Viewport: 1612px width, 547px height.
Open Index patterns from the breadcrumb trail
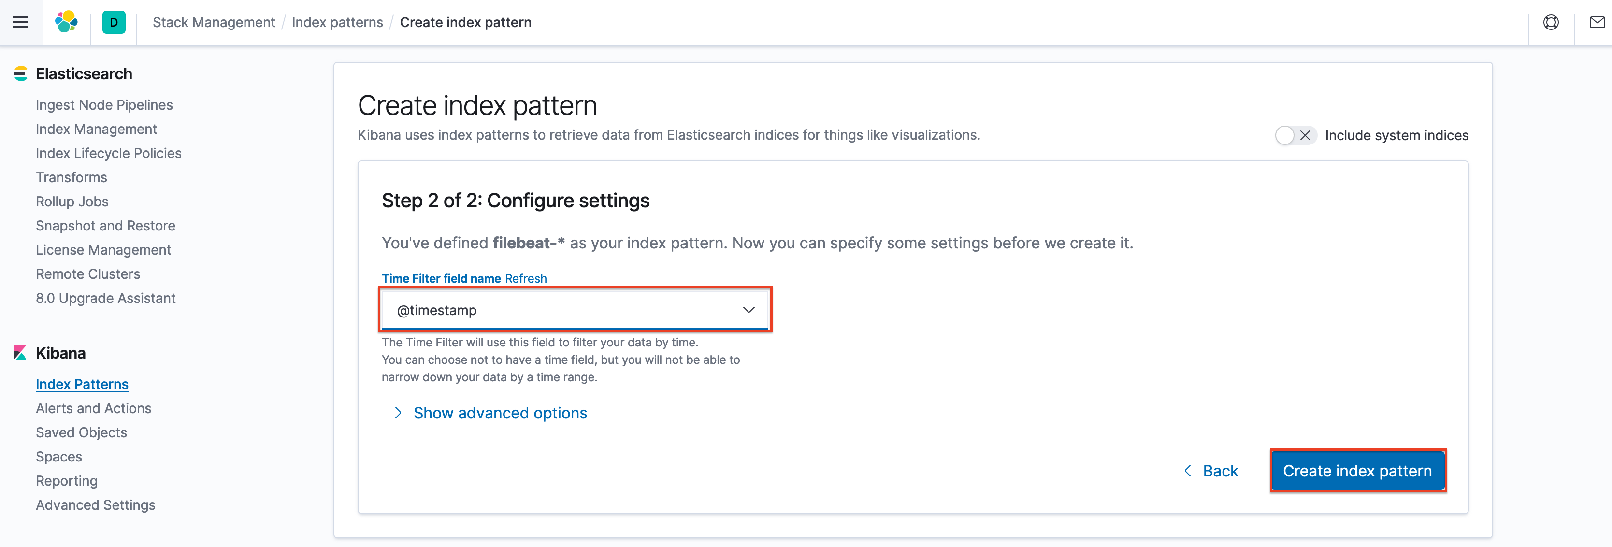[337, 23]
